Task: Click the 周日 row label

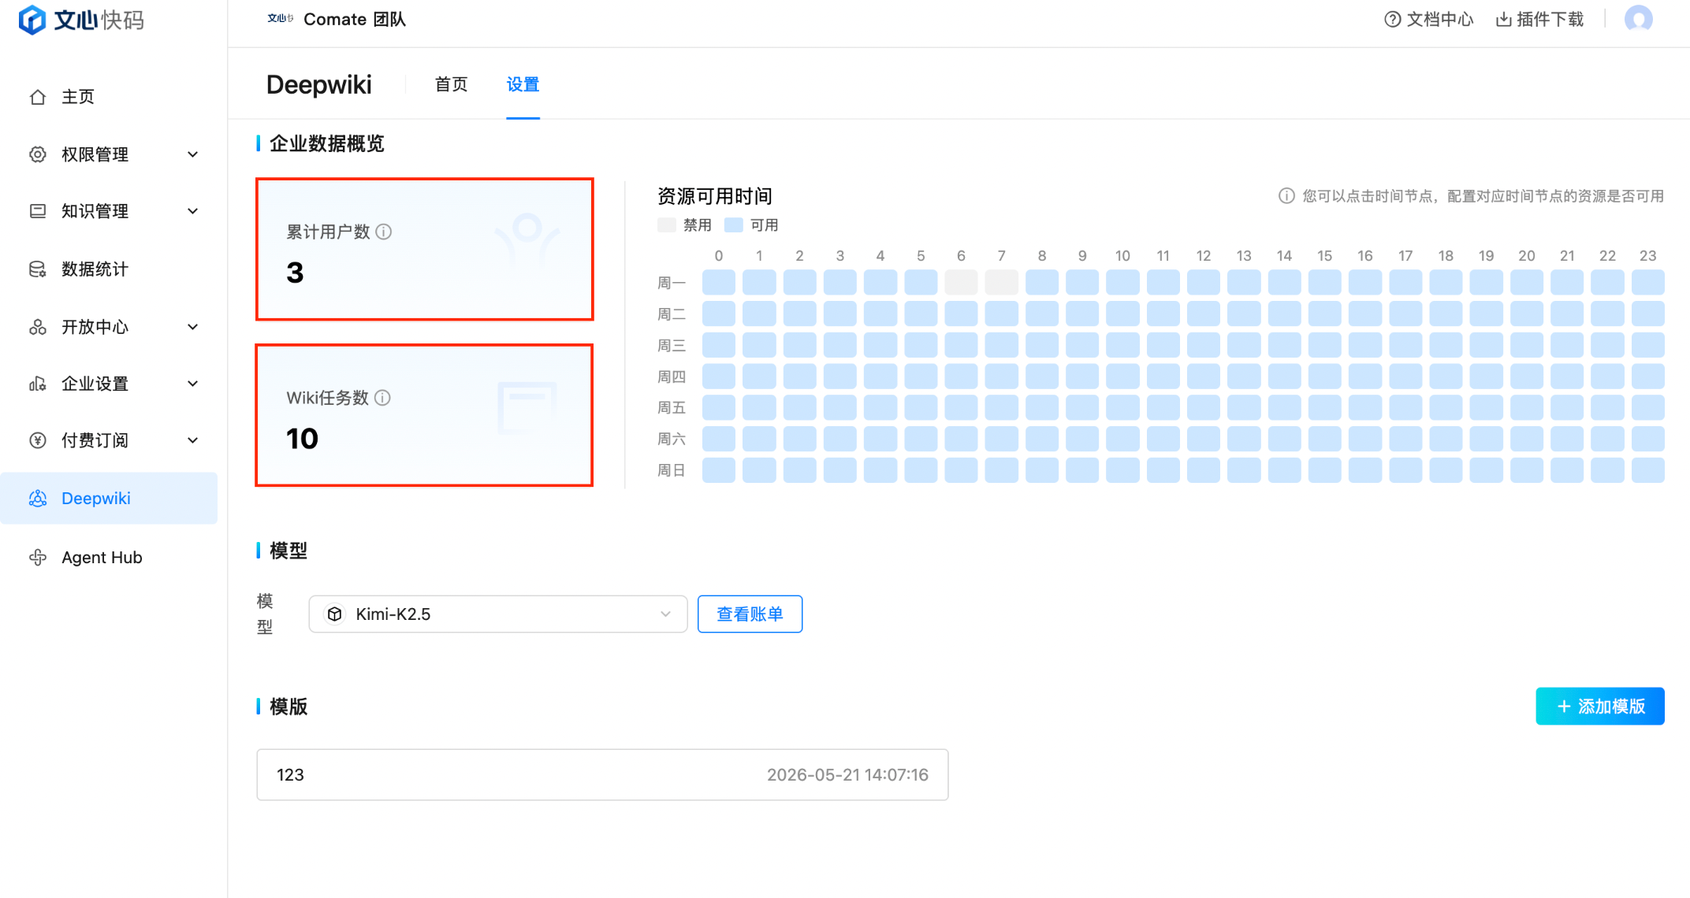Action: (672, 470)
